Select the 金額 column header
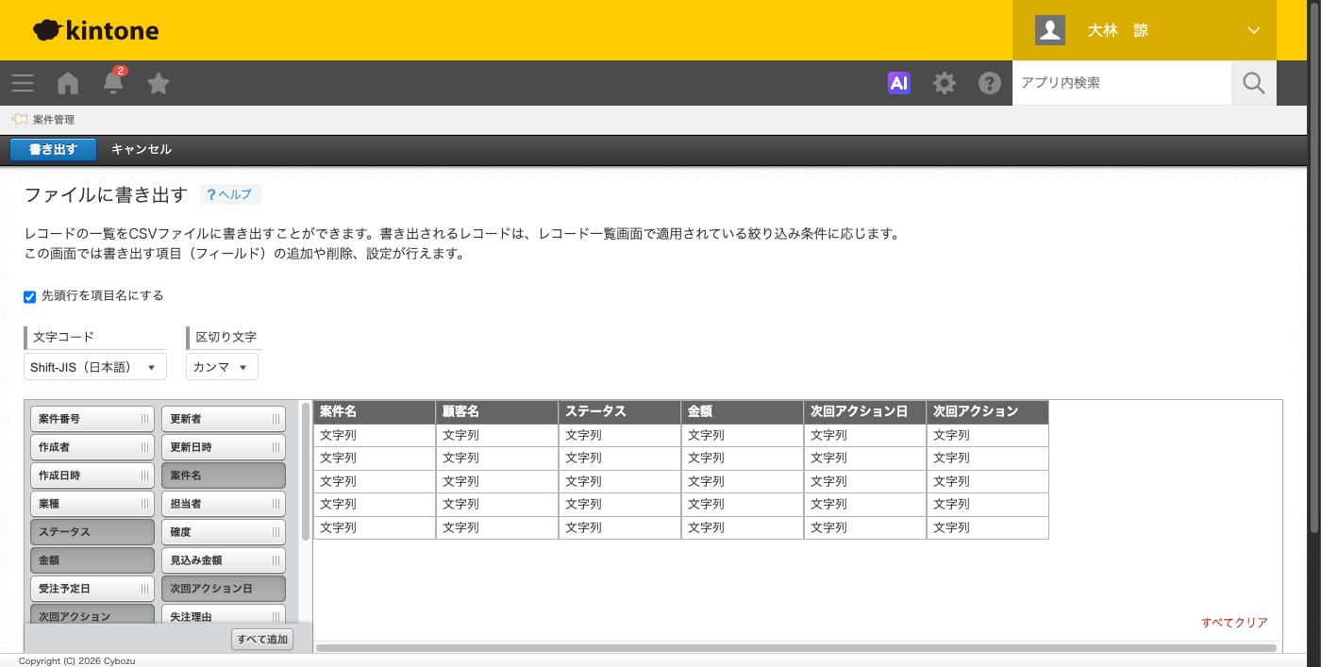Image resolution: width=1321 pixels, height=667 pixels. point(743,411)
